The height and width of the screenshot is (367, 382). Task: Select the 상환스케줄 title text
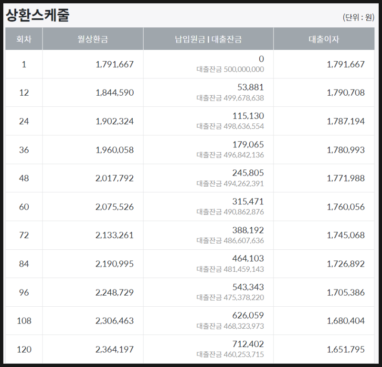(38, 15)
